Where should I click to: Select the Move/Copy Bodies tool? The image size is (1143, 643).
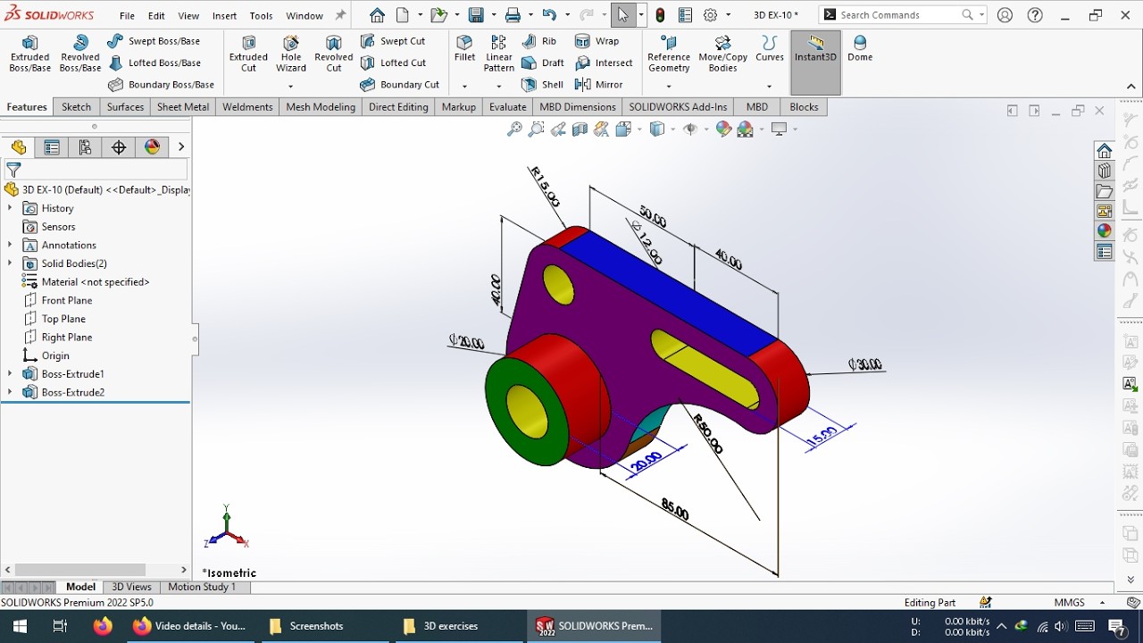[722, 54]
